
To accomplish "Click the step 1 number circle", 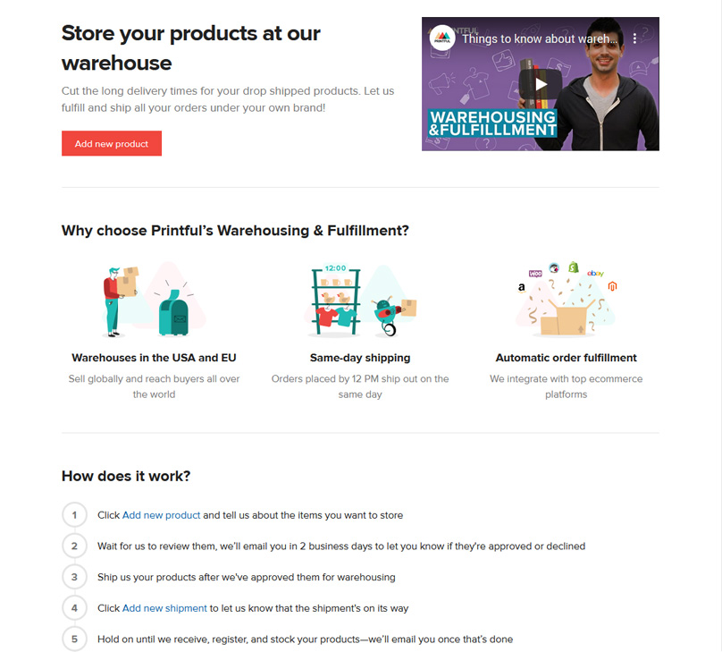I will pos(74,515).
